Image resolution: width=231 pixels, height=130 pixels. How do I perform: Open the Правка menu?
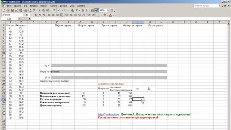pos(17,6)
